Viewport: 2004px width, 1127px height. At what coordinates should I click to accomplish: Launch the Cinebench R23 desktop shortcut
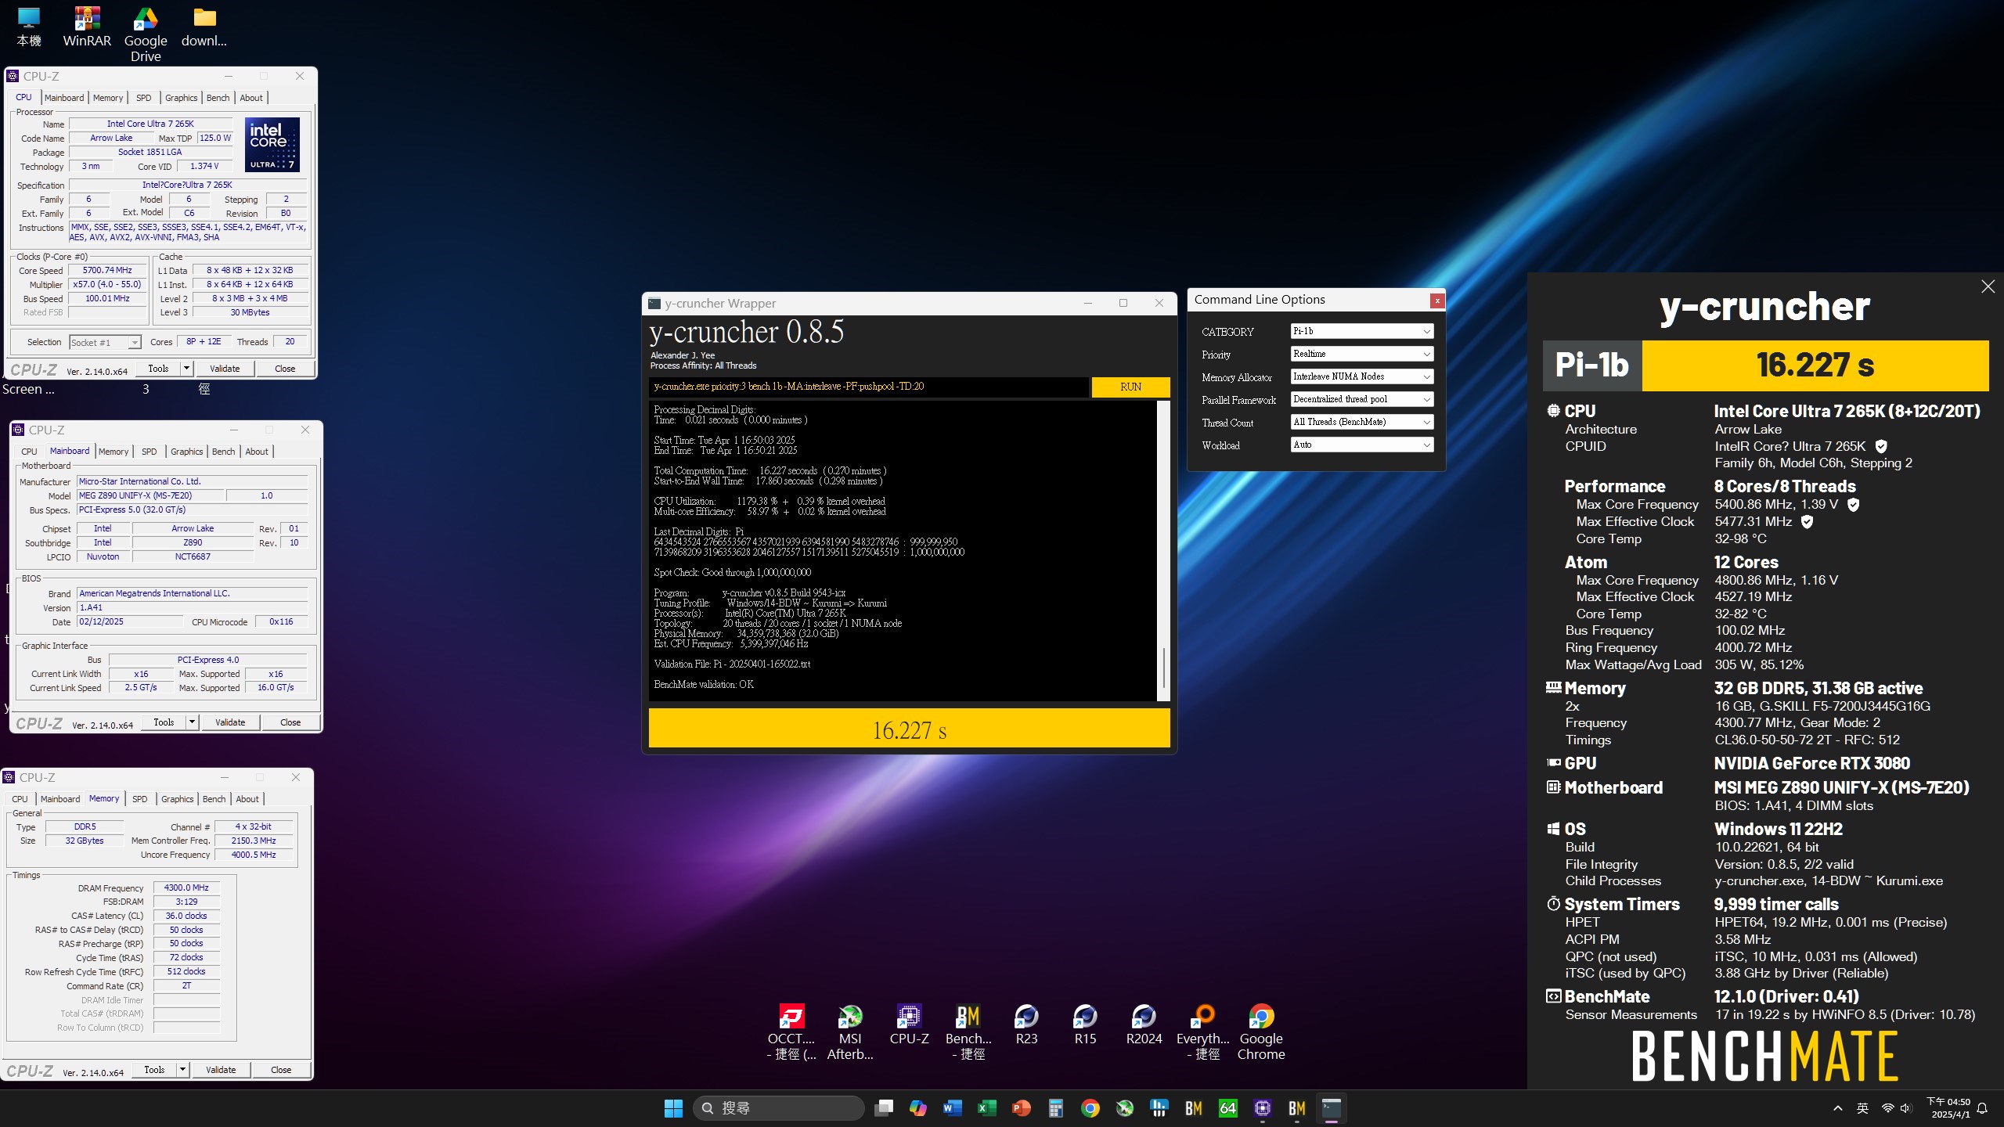[1026, 1024]
